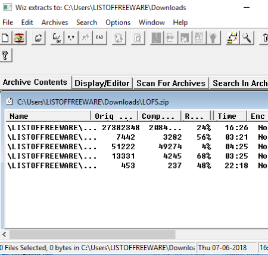This screenshot has width=268, height=255.
Task: Click the greyed zipper archive icon
Action: (x=157, y=38)
